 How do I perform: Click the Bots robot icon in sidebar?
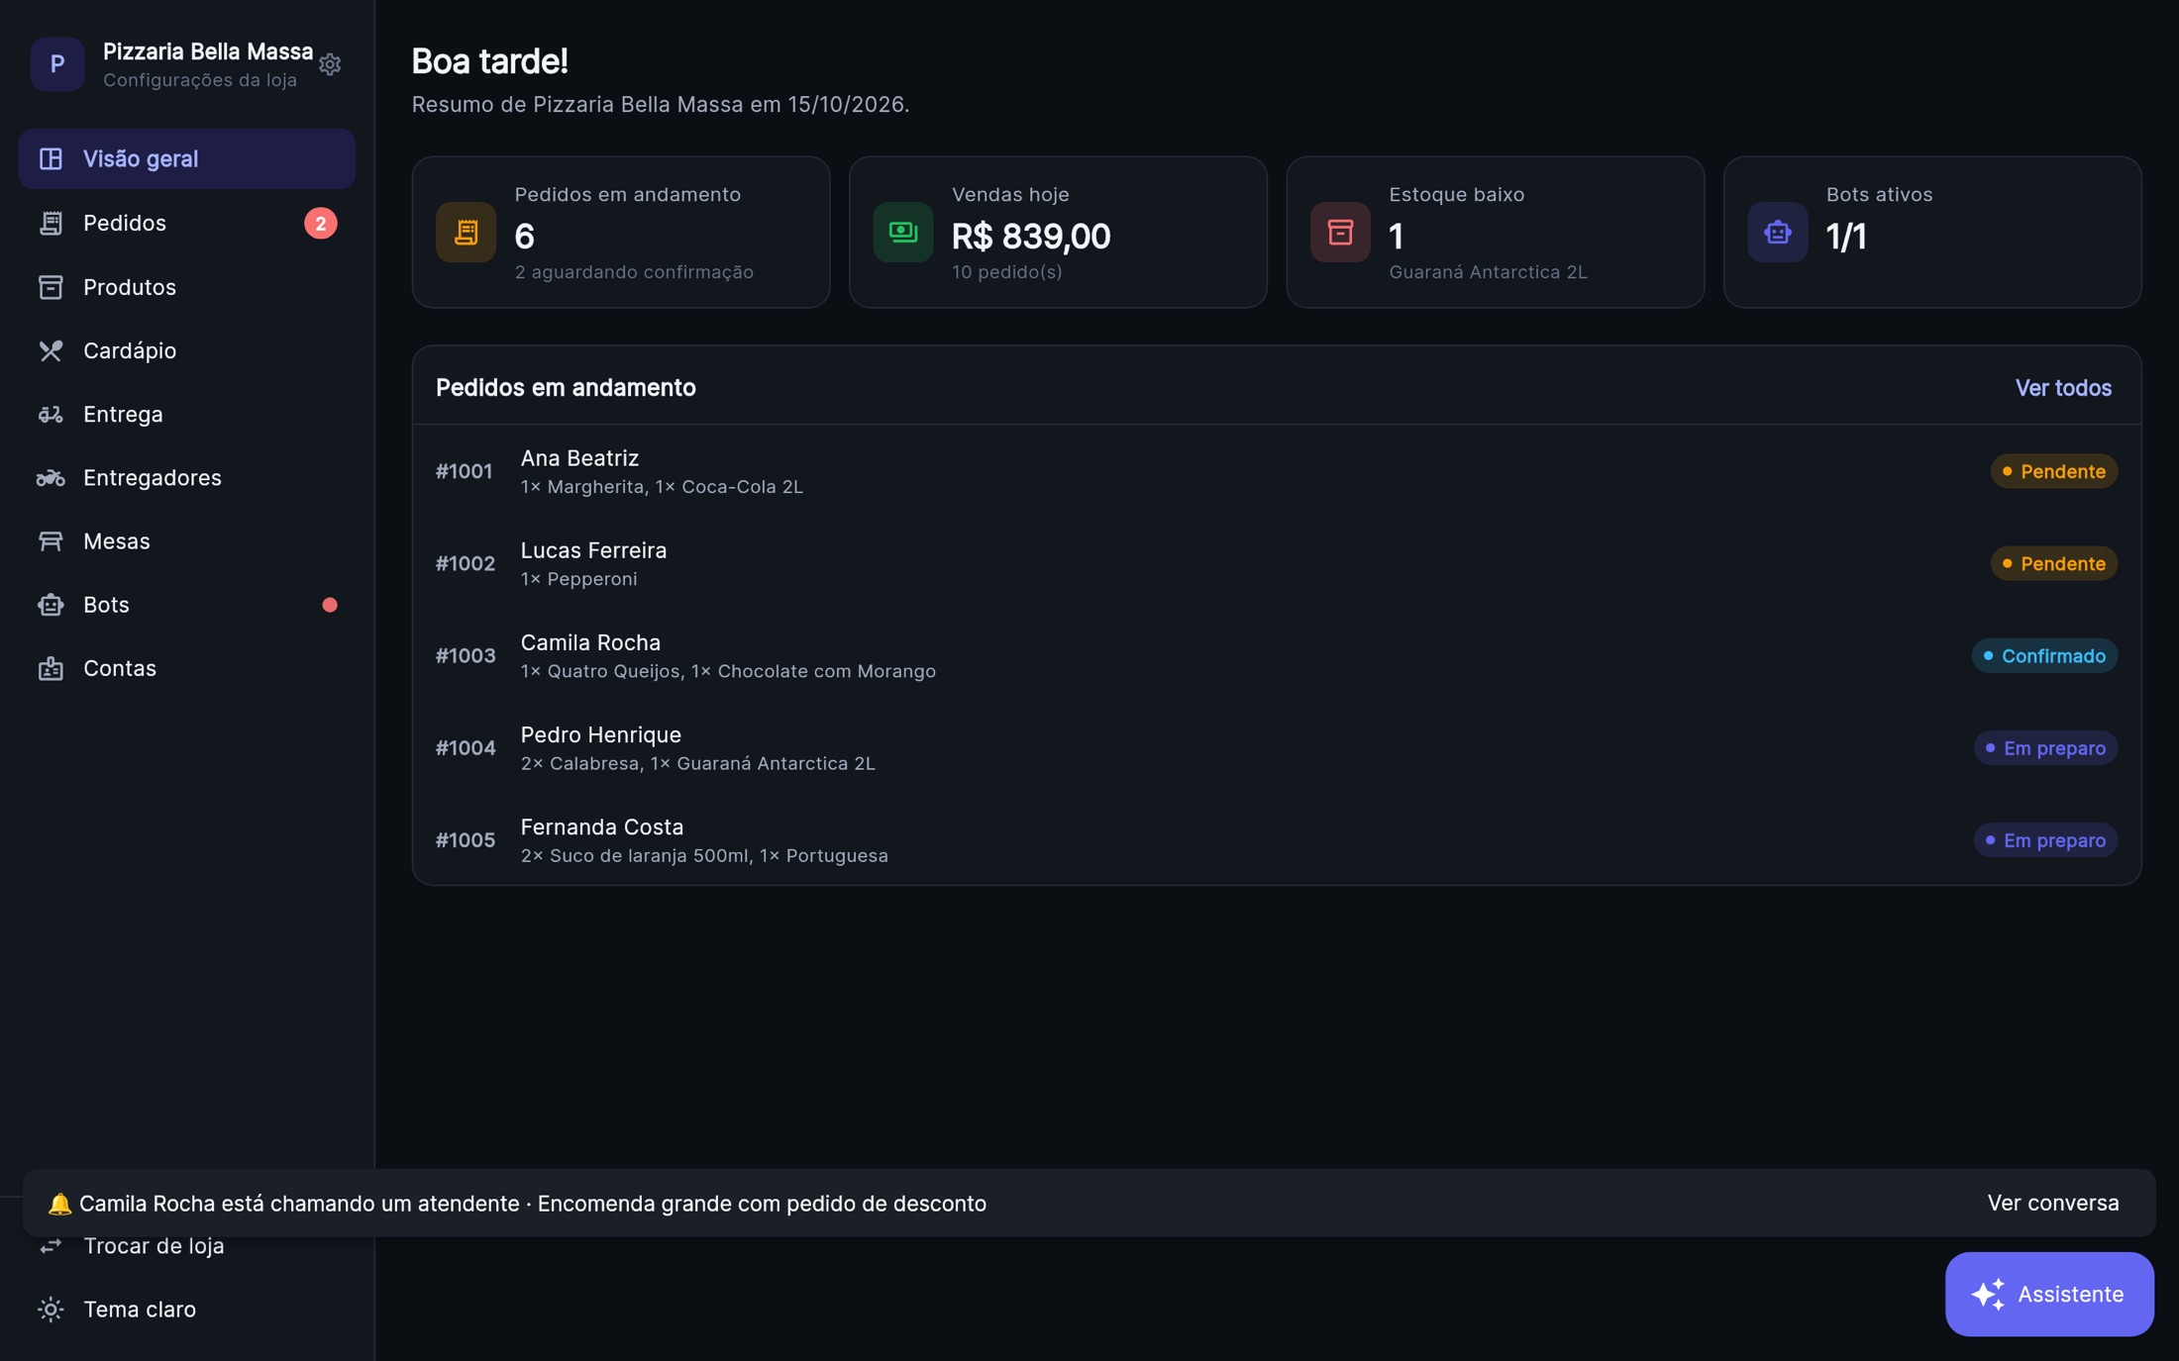tap(51, 605)
